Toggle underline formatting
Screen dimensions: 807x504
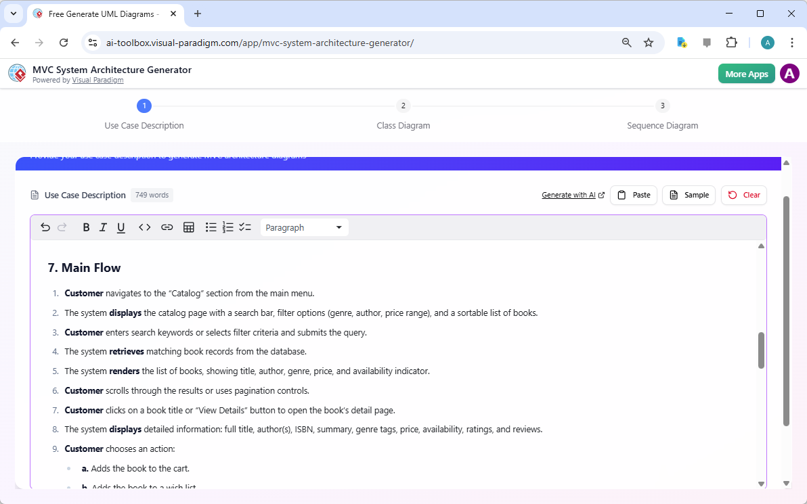[x=121, y=227]
